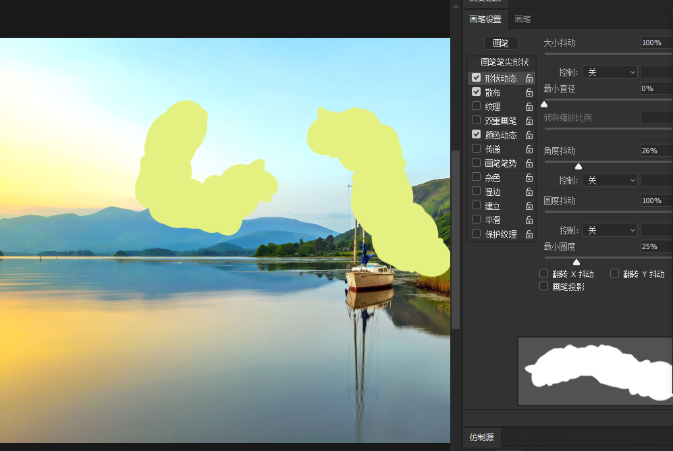
Task: Click the 最小直径 value field showing 0%
Action: coord(657,88)
